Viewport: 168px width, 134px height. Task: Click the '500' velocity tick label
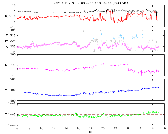(x=13, y=79)
